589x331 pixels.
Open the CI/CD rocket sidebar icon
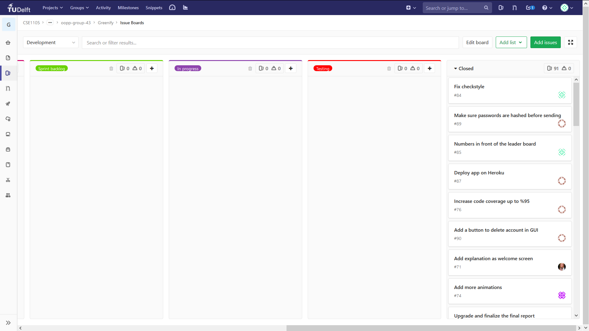tap(8, 104)
